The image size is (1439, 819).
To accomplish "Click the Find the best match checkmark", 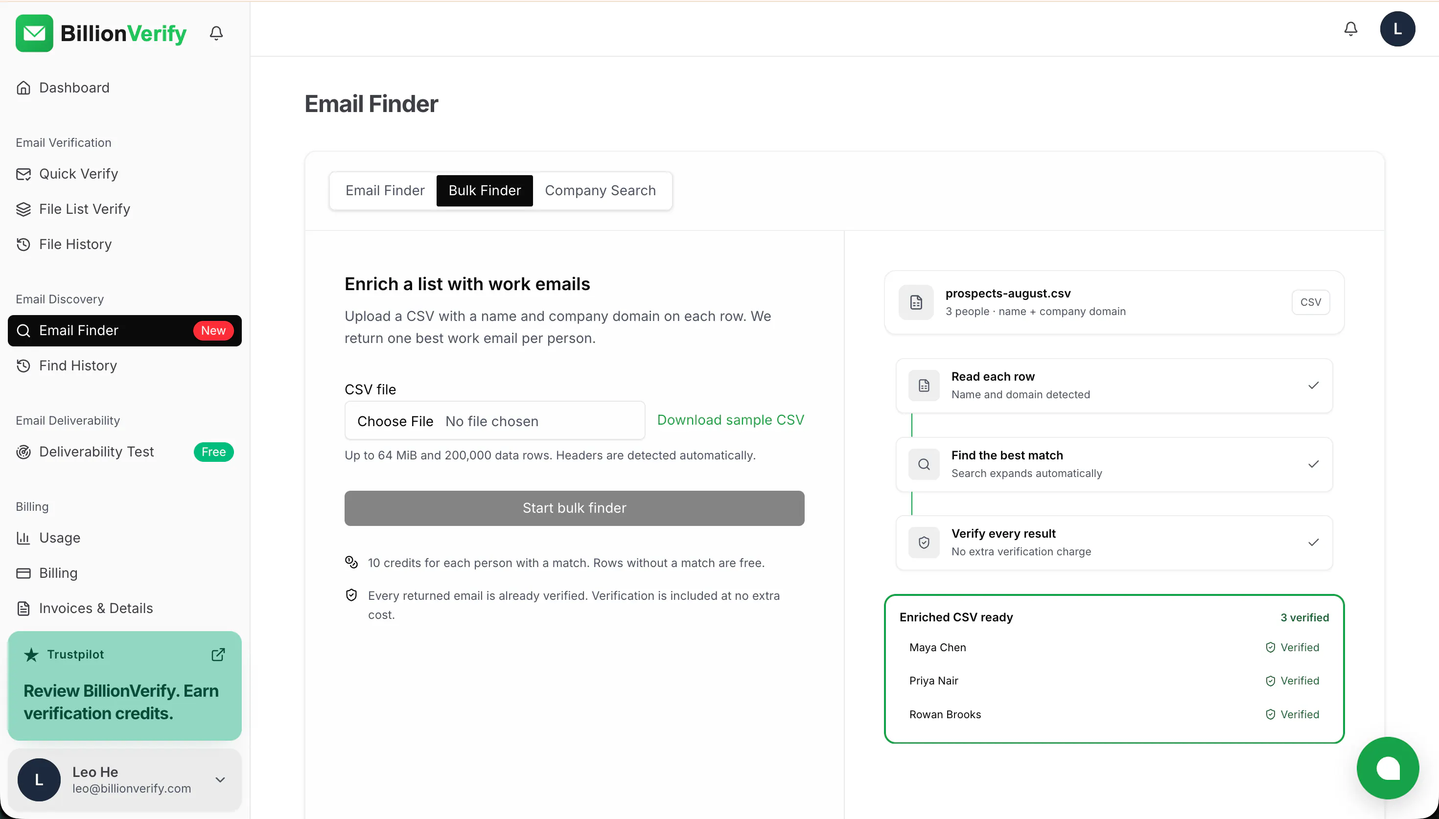I will 1313,464.
